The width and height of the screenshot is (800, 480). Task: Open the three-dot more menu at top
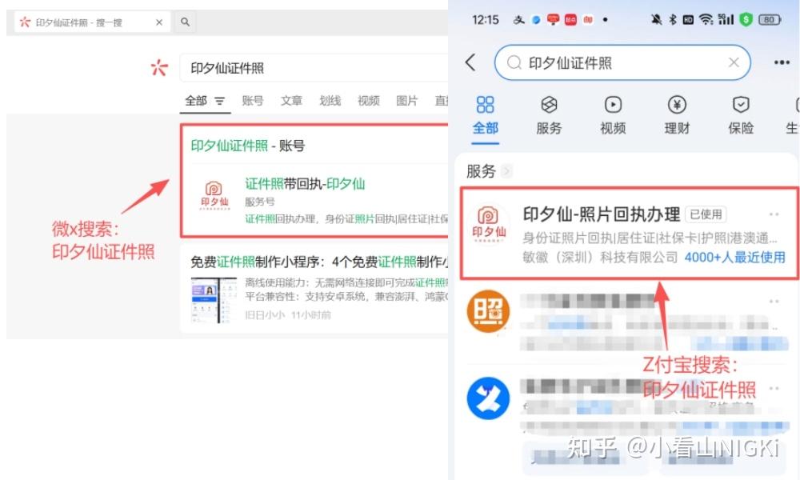(x=782, y=62)
